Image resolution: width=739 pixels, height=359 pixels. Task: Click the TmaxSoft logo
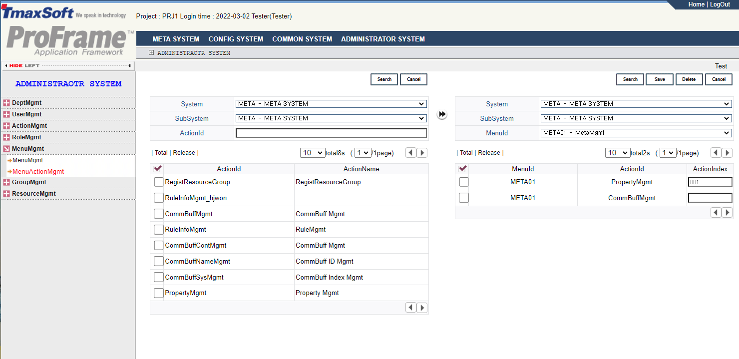[37, 12]
